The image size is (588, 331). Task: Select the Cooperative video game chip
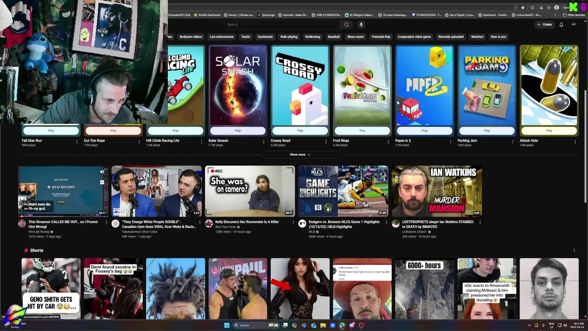pos(414,37)
